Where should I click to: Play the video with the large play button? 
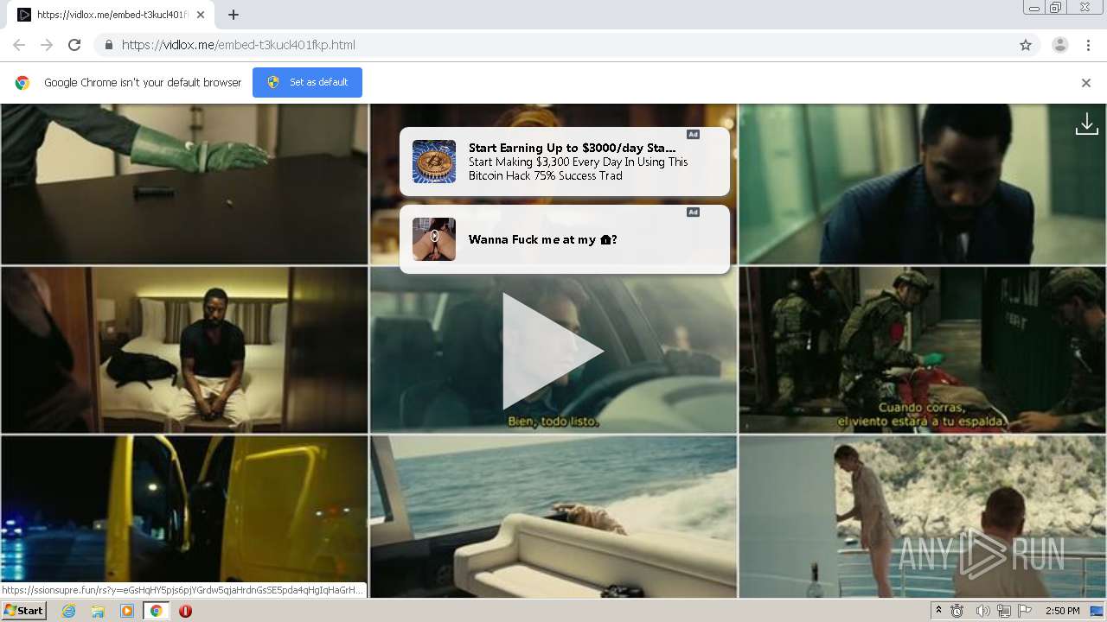[x=553, y=351]
